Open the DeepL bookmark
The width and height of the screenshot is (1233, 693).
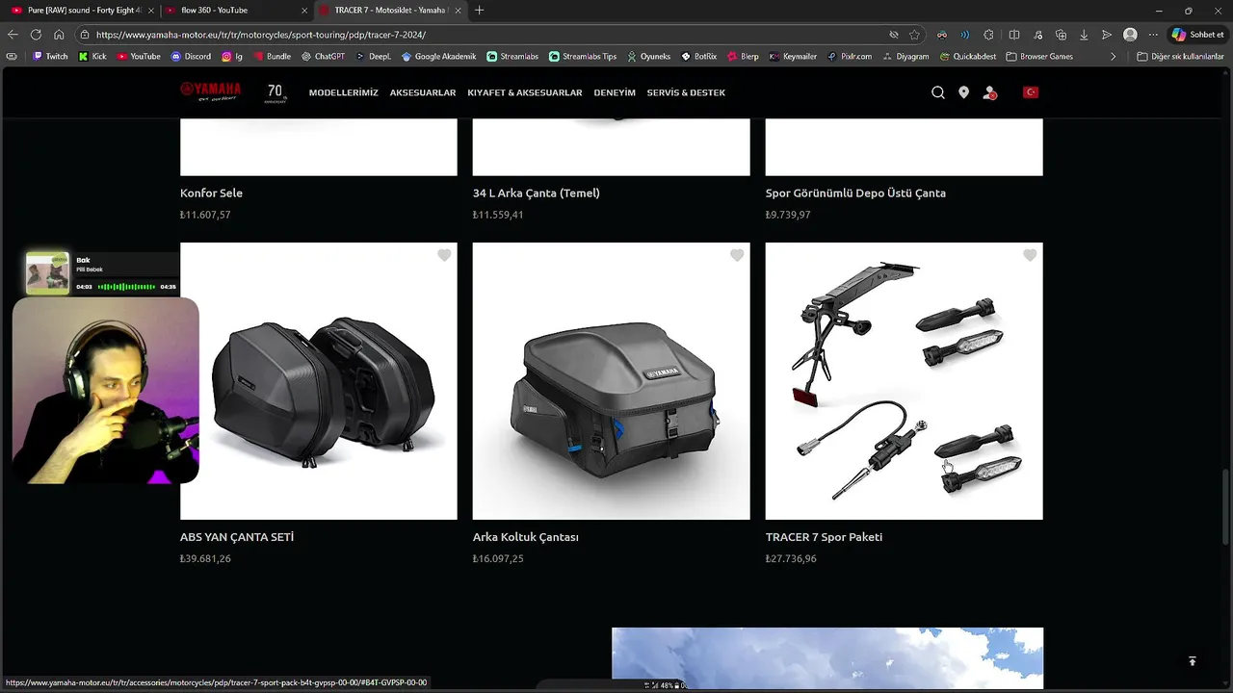coord(373,57)
